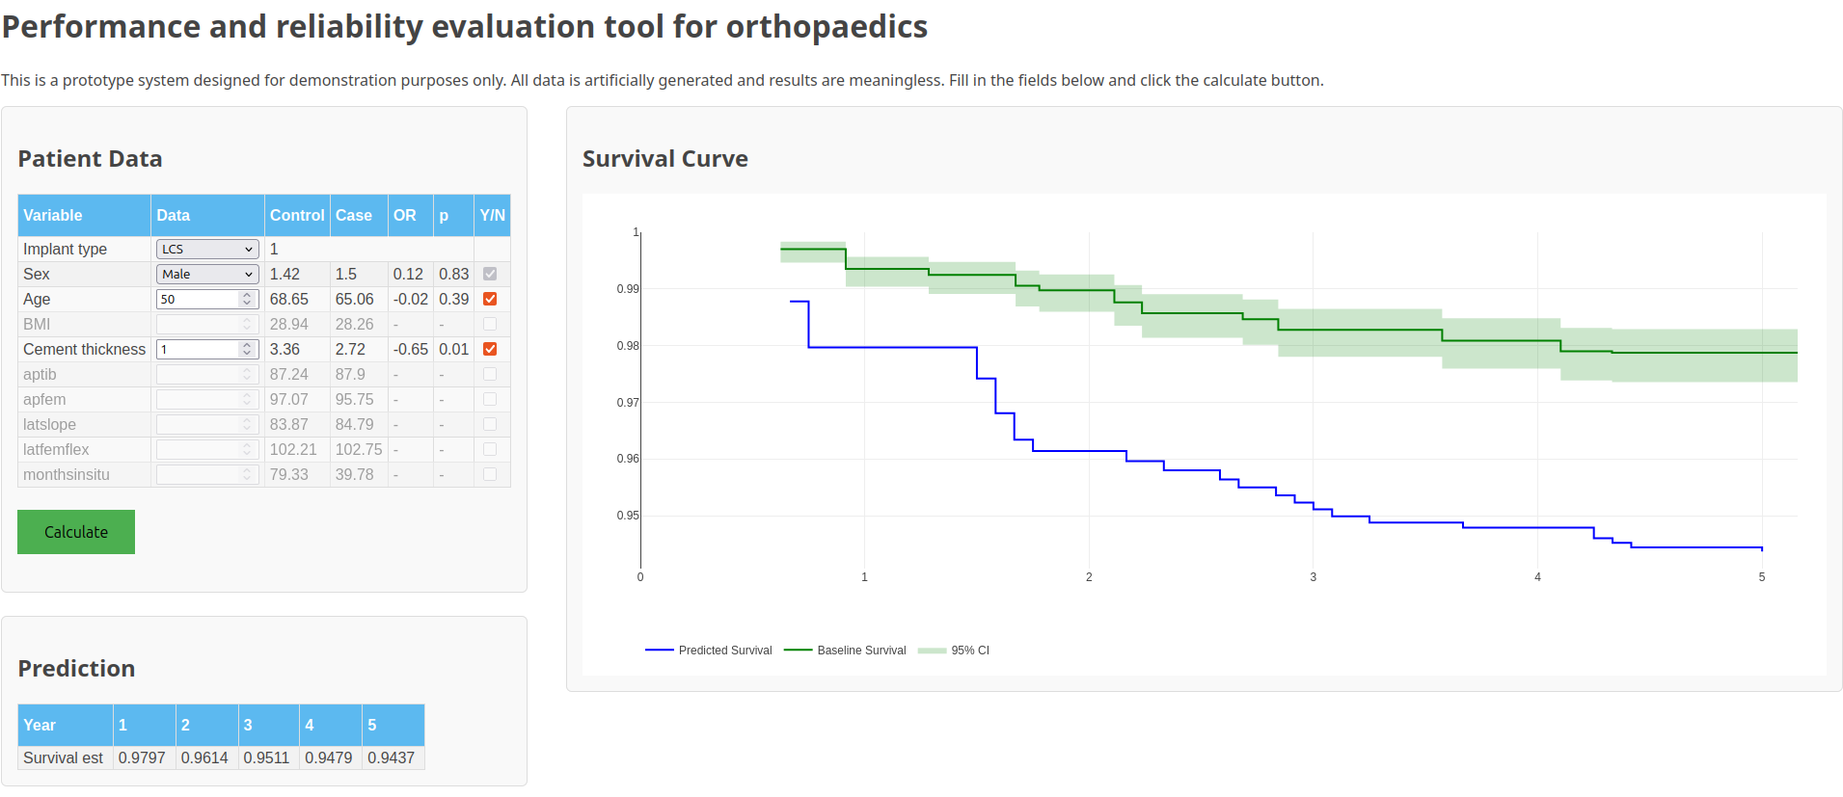Click the Year 5 survival estimate cell
The image size is (1843, 797).
[391, 757]
